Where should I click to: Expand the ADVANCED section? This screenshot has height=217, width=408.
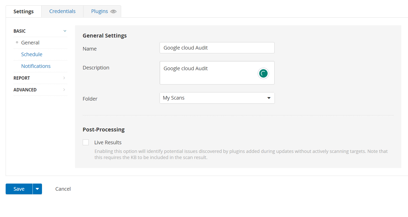click(64, 90)
